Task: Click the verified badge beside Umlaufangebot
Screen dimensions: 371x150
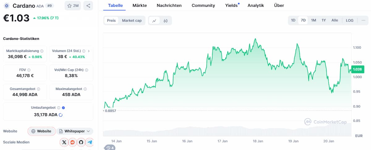Action: click(63, 108)
